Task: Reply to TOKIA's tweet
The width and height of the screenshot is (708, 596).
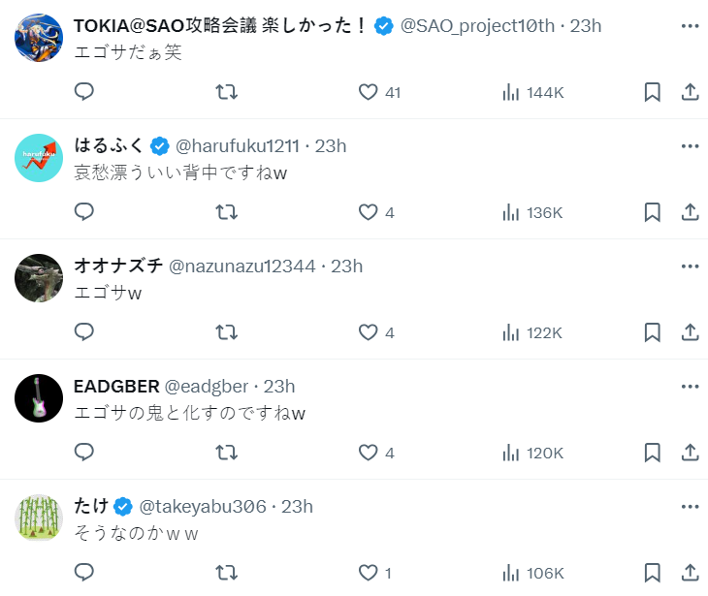Action: pos(84,92)
